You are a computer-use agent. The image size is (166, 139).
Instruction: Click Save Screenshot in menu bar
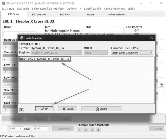pyautogui.click(x=114, y=9)
